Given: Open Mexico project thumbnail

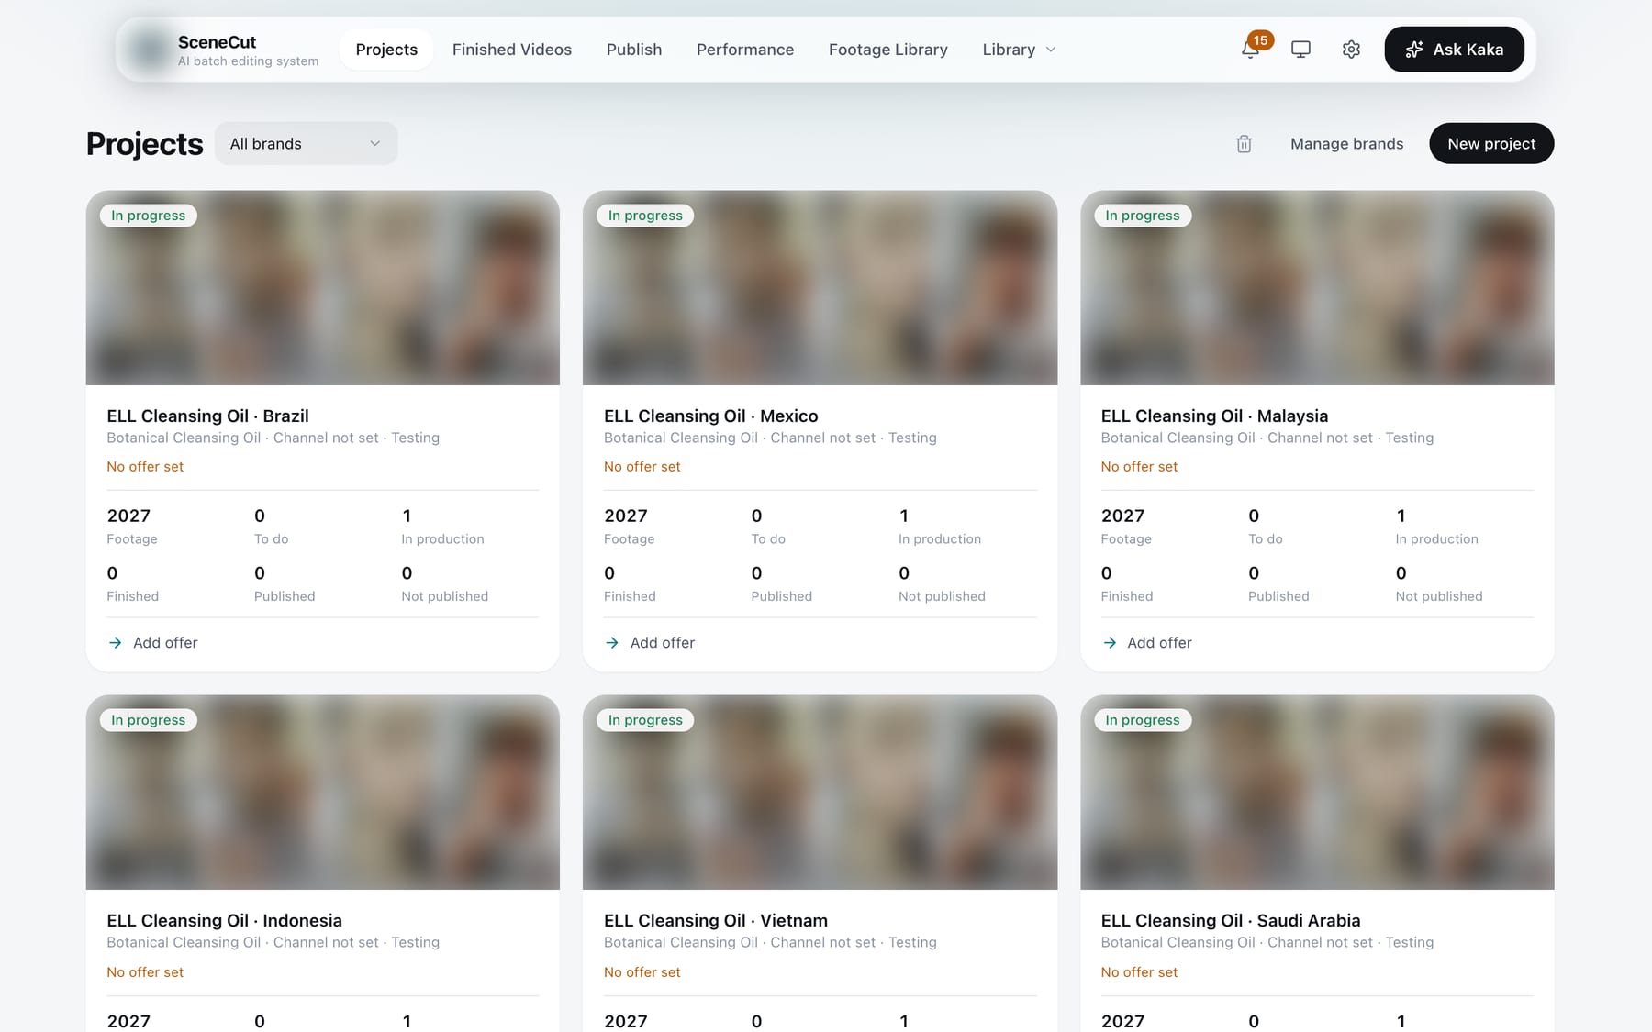Looking at the screenshot, I should 820,288.
